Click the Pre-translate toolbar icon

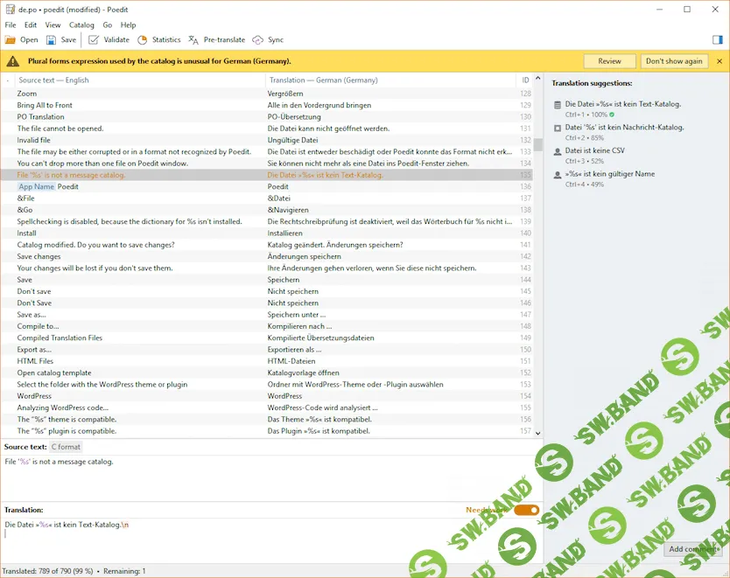[195, 40]
